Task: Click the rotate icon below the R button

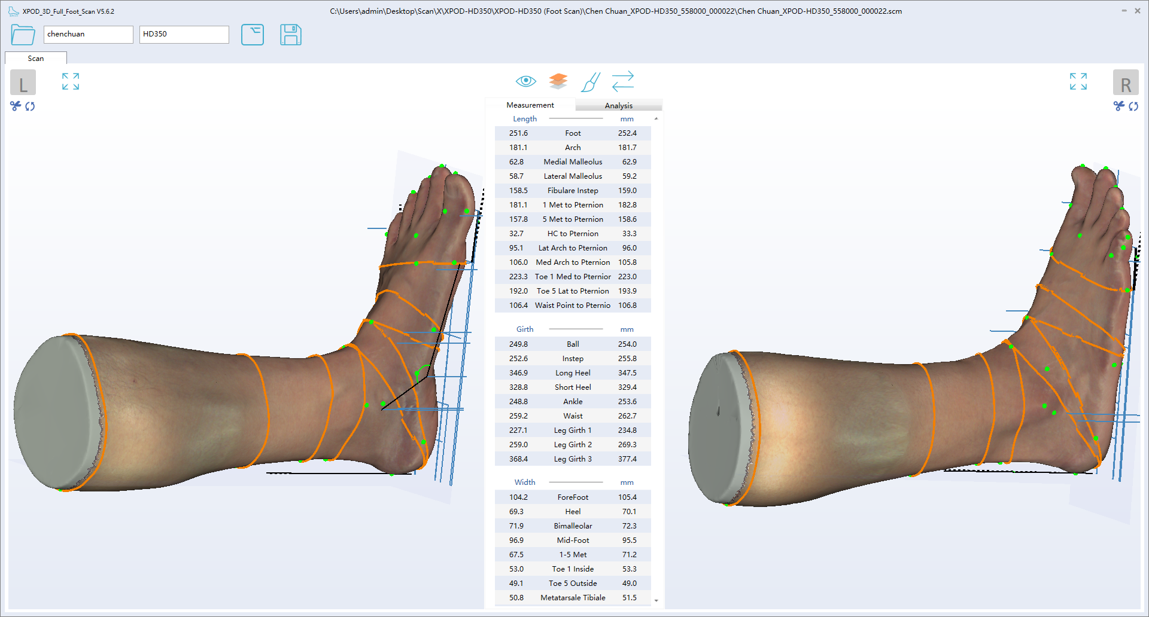Action: coord(1135,106)
